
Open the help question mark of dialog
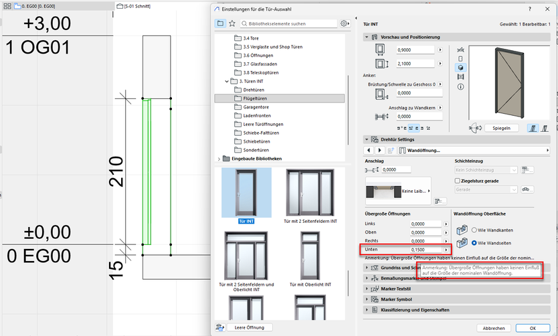click(529, 9)
